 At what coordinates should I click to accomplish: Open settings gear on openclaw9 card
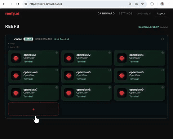163,87
